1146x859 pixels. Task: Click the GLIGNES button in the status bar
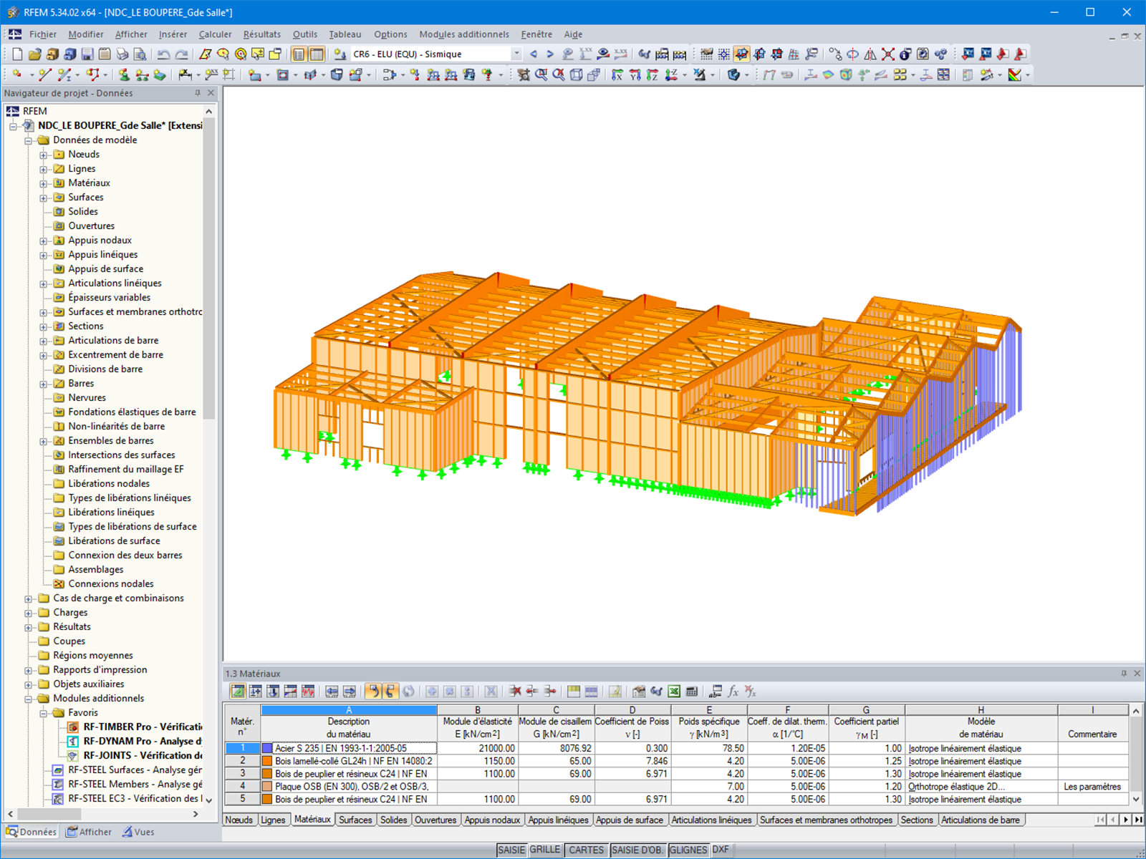point(688,850)
